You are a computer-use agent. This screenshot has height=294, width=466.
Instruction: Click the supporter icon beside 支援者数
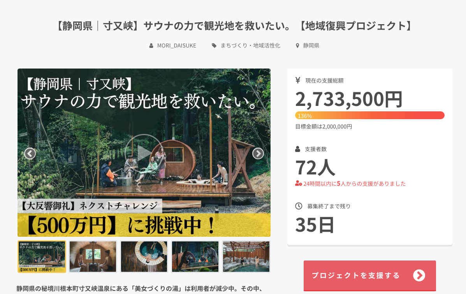coord(297,149)
